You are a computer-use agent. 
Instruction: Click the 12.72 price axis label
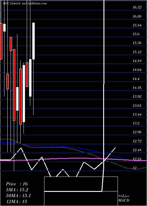click(x=137, y=141)
